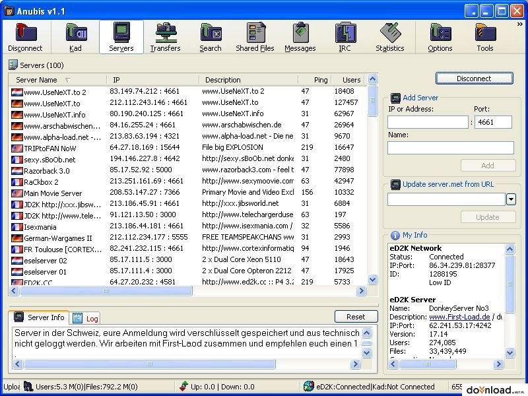Select the www.UseNeXT.info server row
528x396 pixels.
click(189, 114)
